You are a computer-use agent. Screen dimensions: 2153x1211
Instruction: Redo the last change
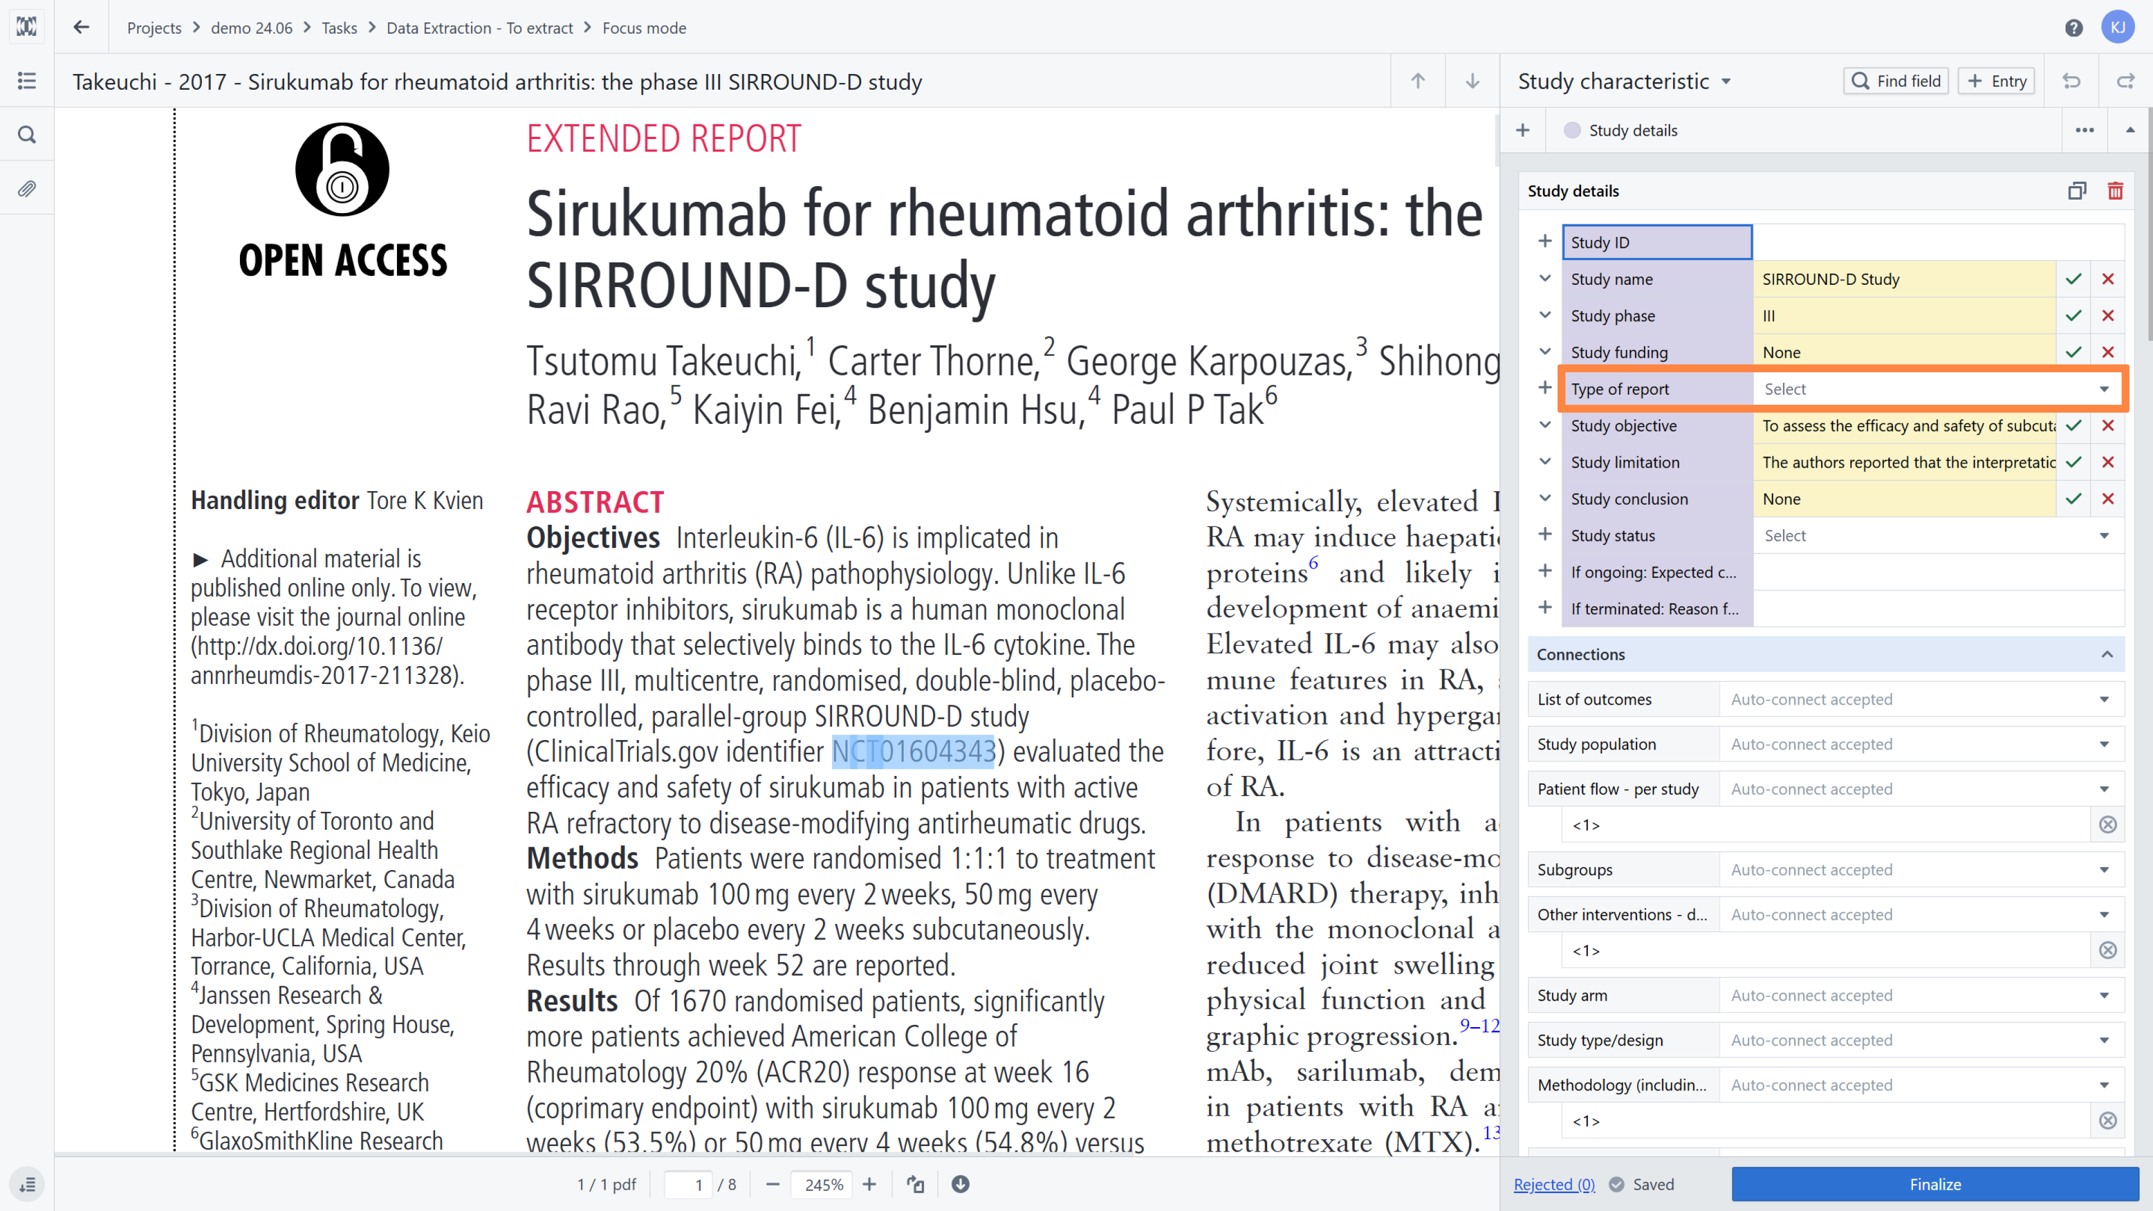point(2126,81)
